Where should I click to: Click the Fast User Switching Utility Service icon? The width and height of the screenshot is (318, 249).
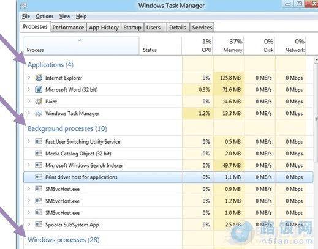39,141
